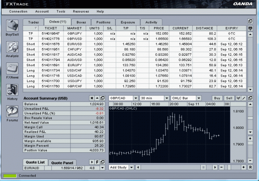This screenshot has width=259, height=181.
Task: Click the horizontal zoom in plus icon
Action: click(x=243, y=168)
